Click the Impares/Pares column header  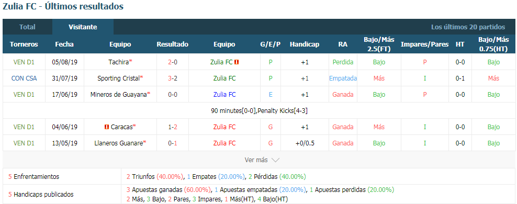pos(425,44)
